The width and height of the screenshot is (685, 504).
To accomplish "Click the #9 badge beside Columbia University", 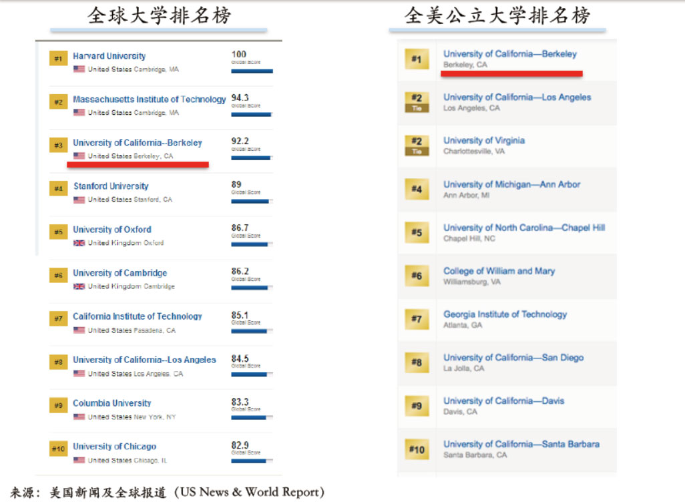I will point(58,405).
